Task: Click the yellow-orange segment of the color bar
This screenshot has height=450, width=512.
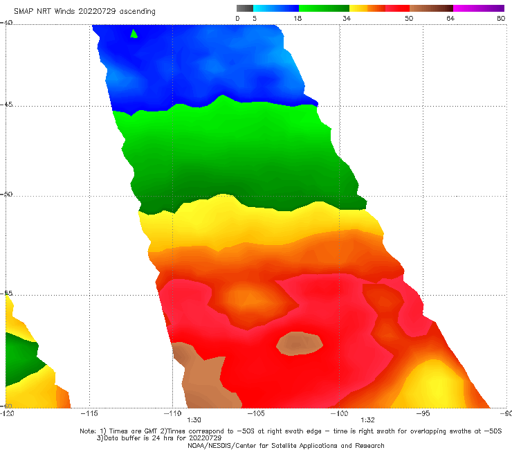Action: [x=367, y=8]
